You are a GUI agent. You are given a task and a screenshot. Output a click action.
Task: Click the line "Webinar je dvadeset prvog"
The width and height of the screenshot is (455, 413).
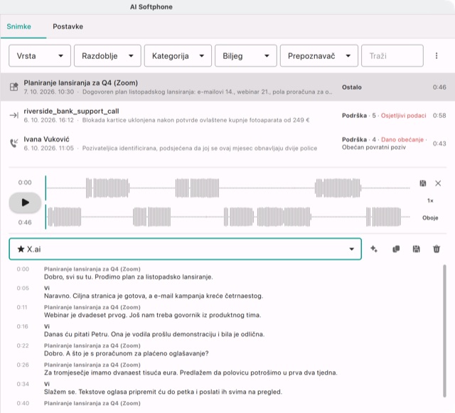pos(152,315)
